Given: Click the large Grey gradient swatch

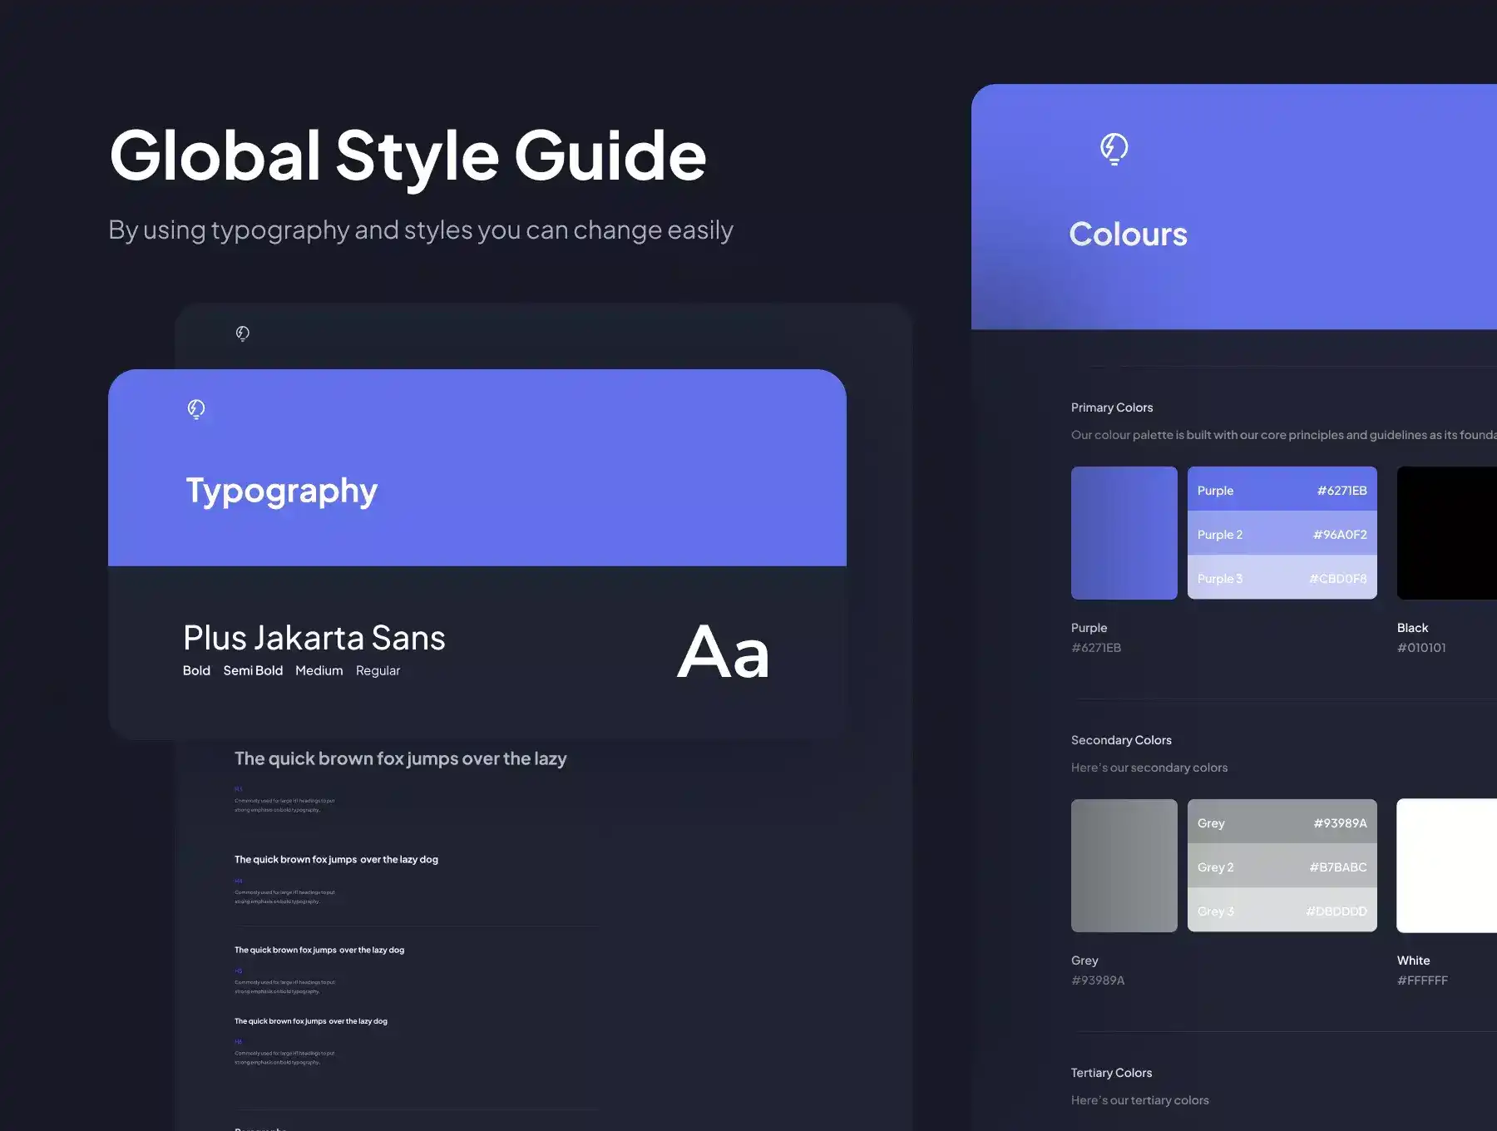Looking at the screenshot, I should point(1124,866).
